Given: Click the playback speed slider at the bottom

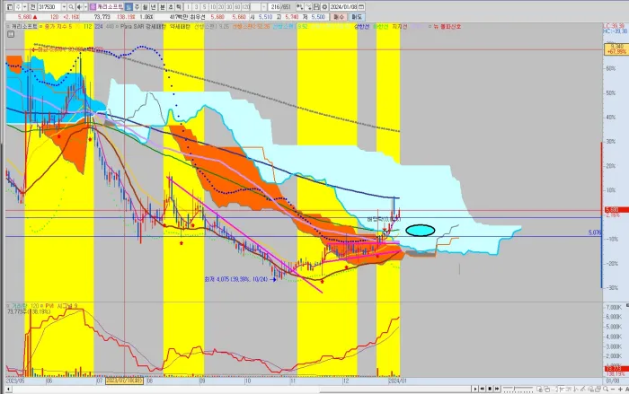Looking at the screenshot, I should (x=518, y=389).
